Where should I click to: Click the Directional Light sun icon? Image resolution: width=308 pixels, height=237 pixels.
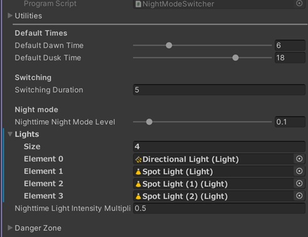(x=139, y=159)
